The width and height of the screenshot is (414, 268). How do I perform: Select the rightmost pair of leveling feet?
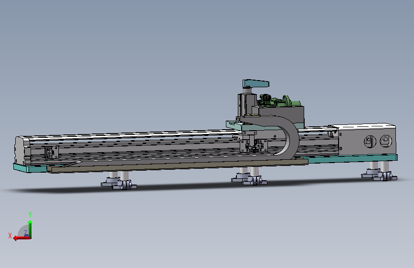click(380, 172)
